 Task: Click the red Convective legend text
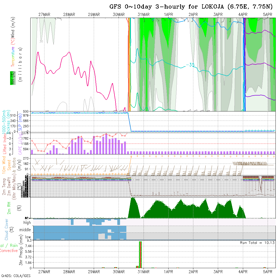(9, 251)
